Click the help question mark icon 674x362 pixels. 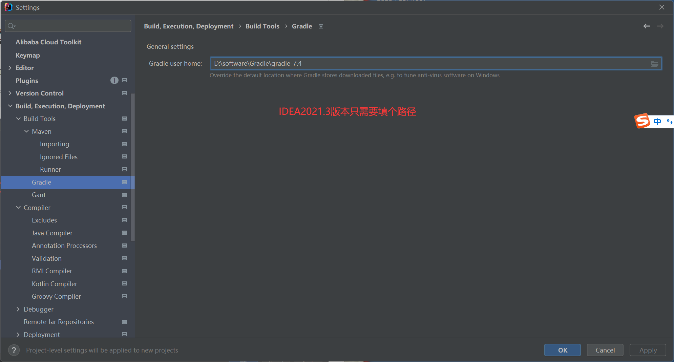coord(14,350)
